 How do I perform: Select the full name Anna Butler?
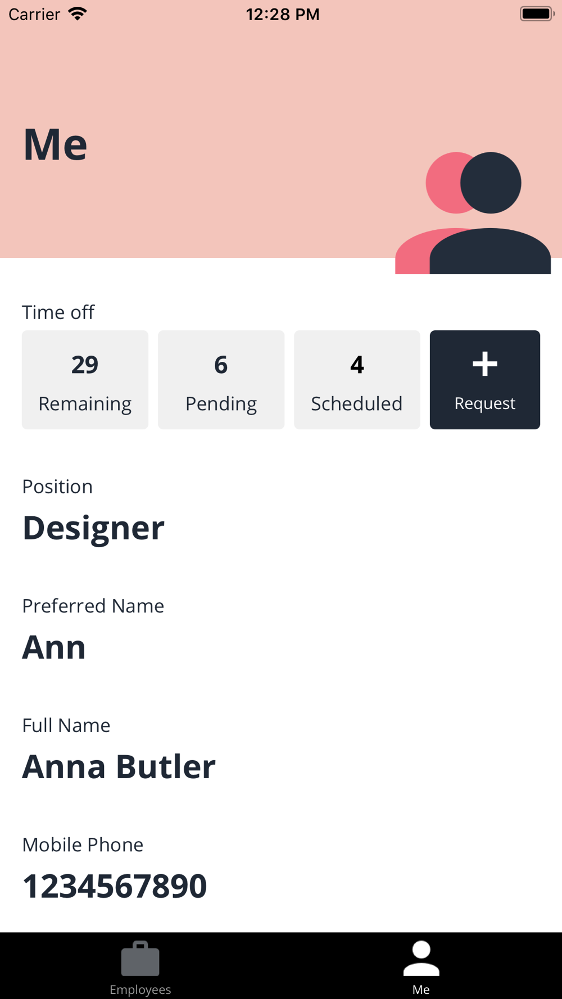[x=119, y=766]
